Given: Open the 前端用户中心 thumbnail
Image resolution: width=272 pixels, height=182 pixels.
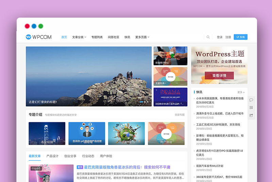Looking at the screenshot, I should (x=170, y=56).
